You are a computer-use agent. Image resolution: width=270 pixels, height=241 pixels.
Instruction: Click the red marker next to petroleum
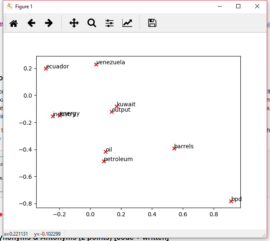[104, 161]
